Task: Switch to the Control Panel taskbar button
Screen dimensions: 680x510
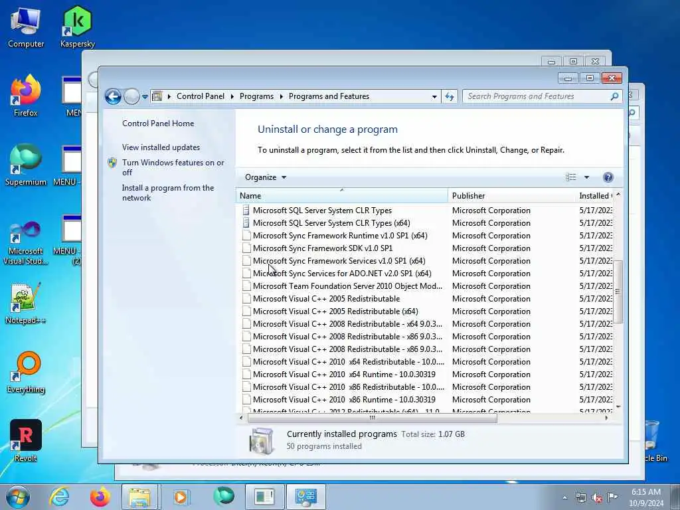Action: coord(305,497)
